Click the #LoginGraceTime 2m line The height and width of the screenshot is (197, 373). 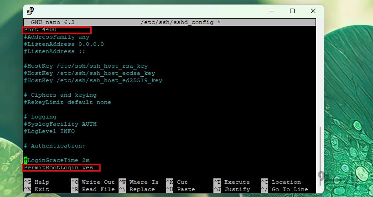(57, 161)
